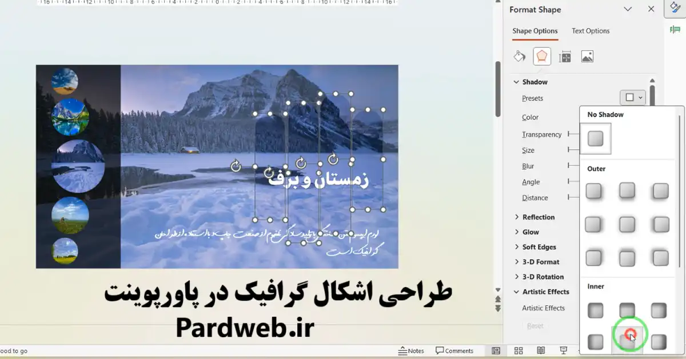686x359 pixels.
Task: Apply the first Outer shadow preset
Action: pos(594,191)
